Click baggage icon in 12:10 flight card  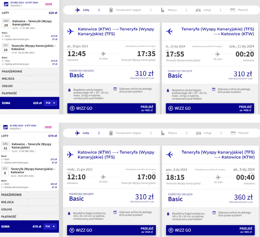(69, 214)
